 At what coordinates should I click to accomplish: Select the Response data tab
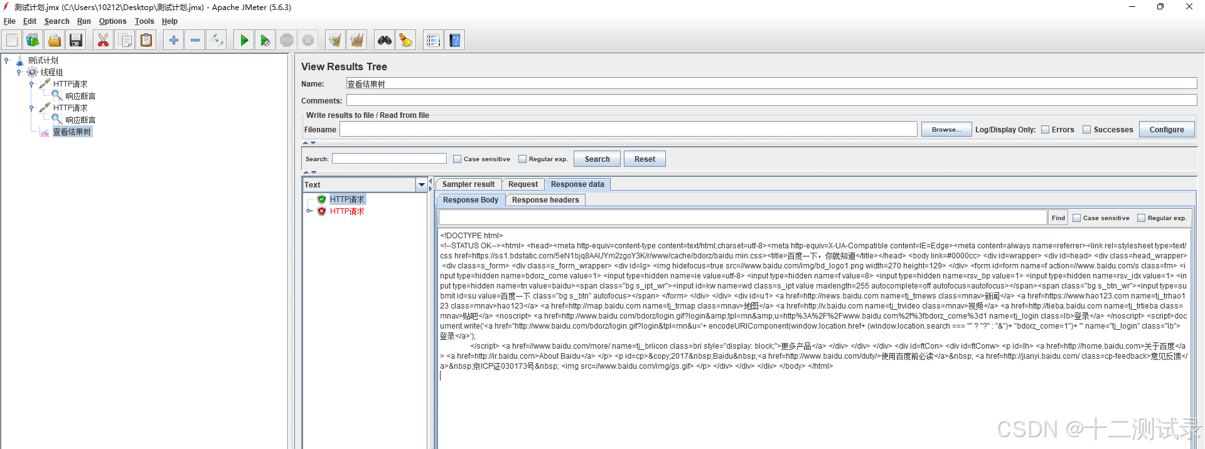coord(577,184)
